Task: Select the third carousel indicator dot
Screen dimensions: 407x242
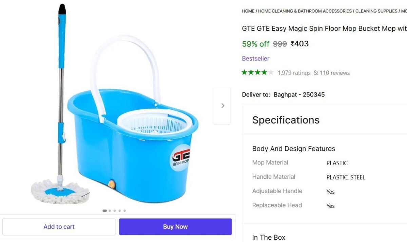Action: 115,211
